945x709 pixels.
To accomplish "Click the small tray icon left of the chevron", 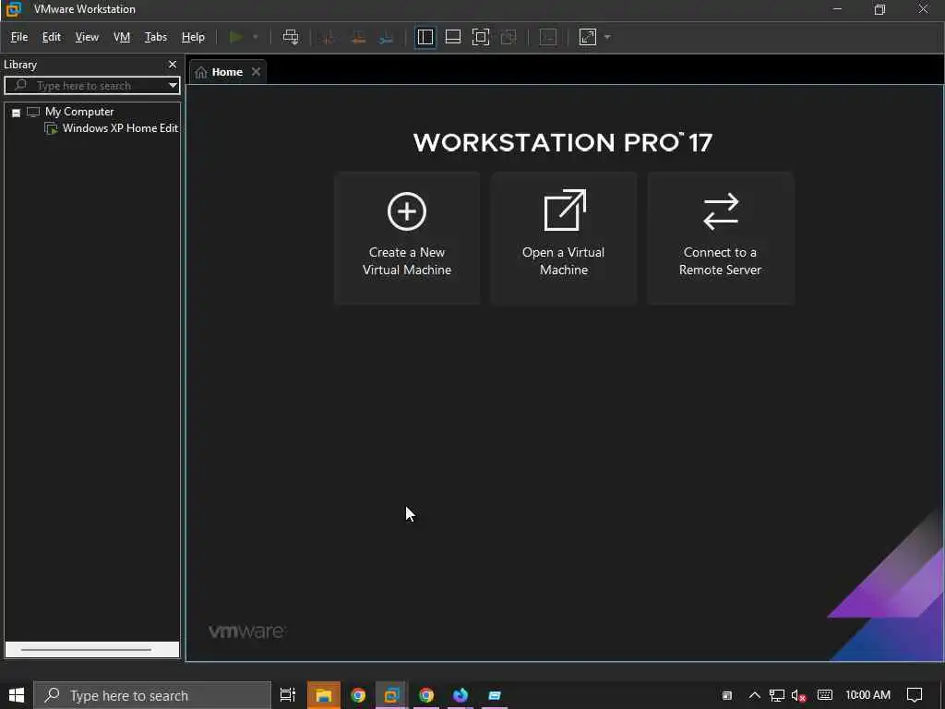I will [727, 696].
